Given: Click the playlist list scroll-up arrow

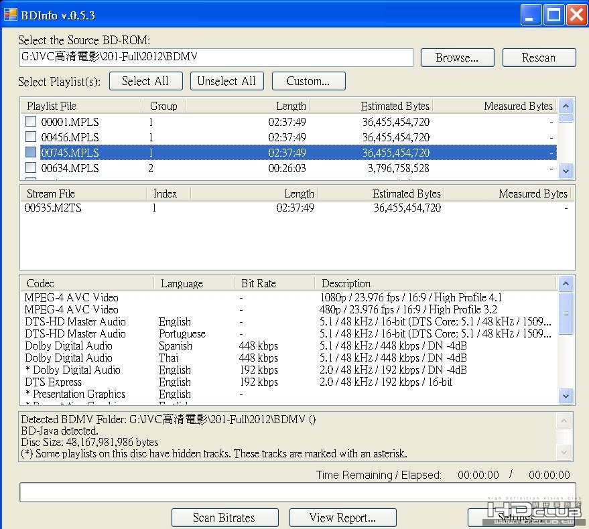Looking at the screenshot, I should pos(566,106).
